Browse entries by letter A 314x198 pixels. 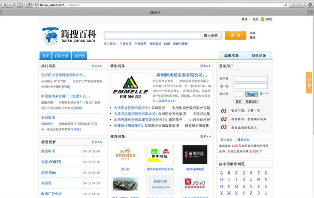tap(221, 173)
